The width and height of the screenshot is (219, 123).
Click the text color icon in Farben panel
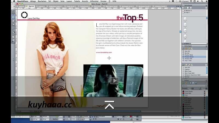click(193, 83)
